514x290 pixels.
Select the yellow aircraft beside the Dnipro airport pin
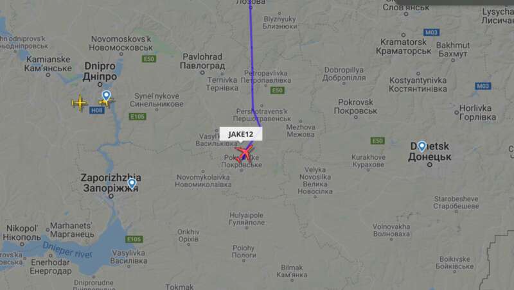[x=105, y=102]
